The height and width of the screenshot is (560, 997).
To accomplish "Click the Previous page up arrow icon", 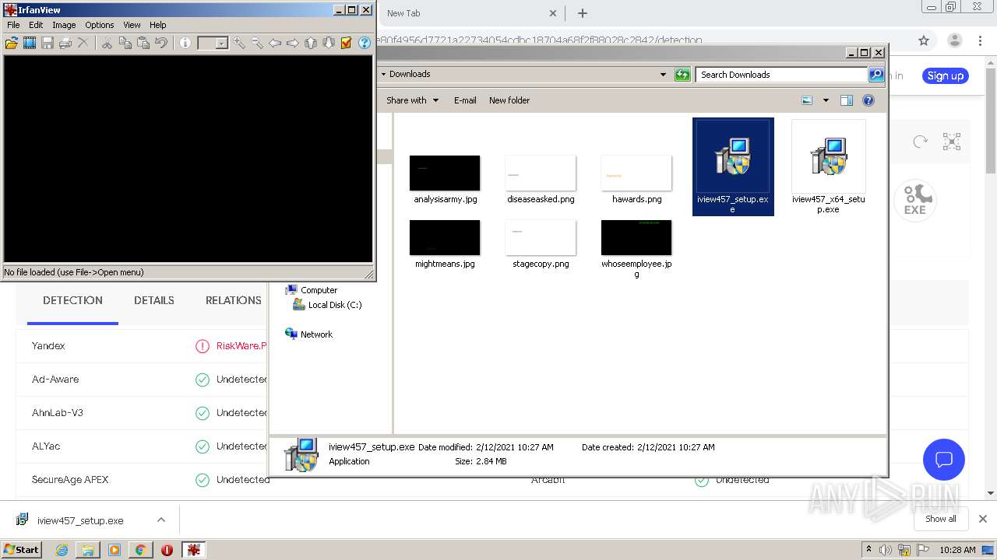I will coord(310,43).
